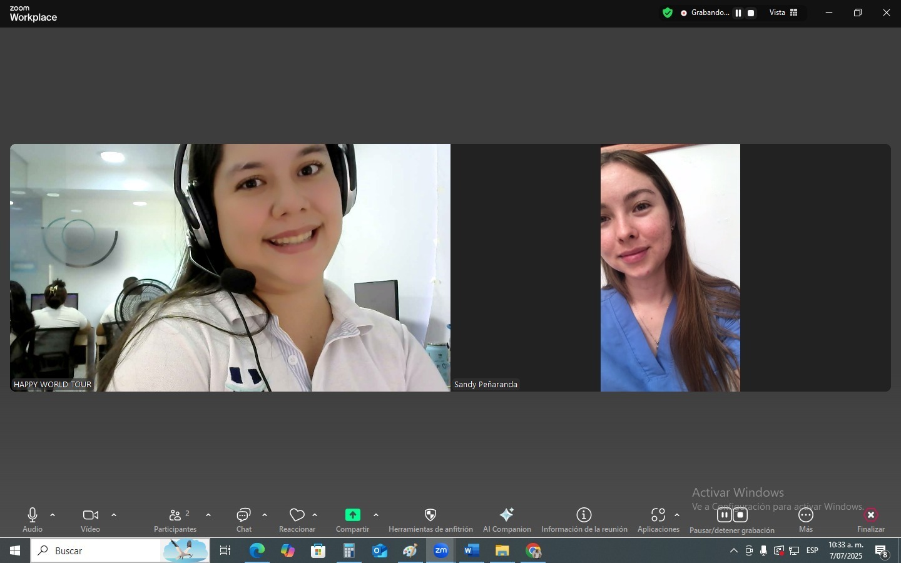Image resolution: width=901 pixels, height=563 pixels.
Task: Expand the Audio options arrow
Action: 53,515
